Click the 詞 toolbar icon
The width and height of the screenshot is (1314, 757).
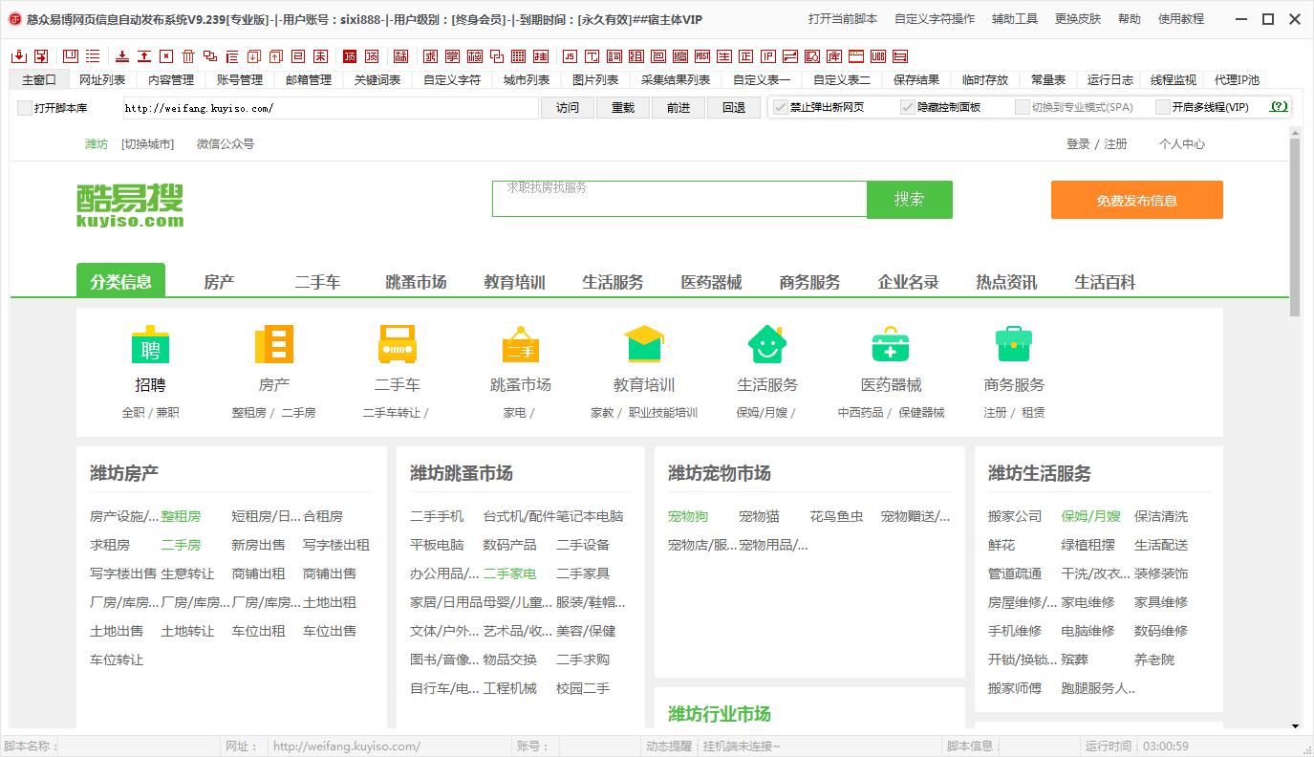[x=614, y=56]
